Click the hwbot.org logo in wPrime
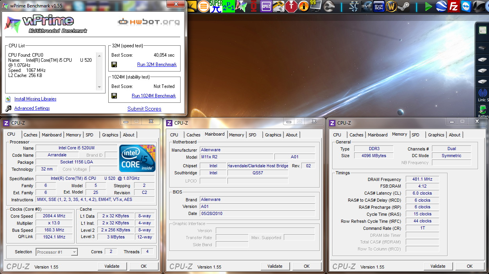Viewport: 489px width, 274px height. [x=149, y=22]
